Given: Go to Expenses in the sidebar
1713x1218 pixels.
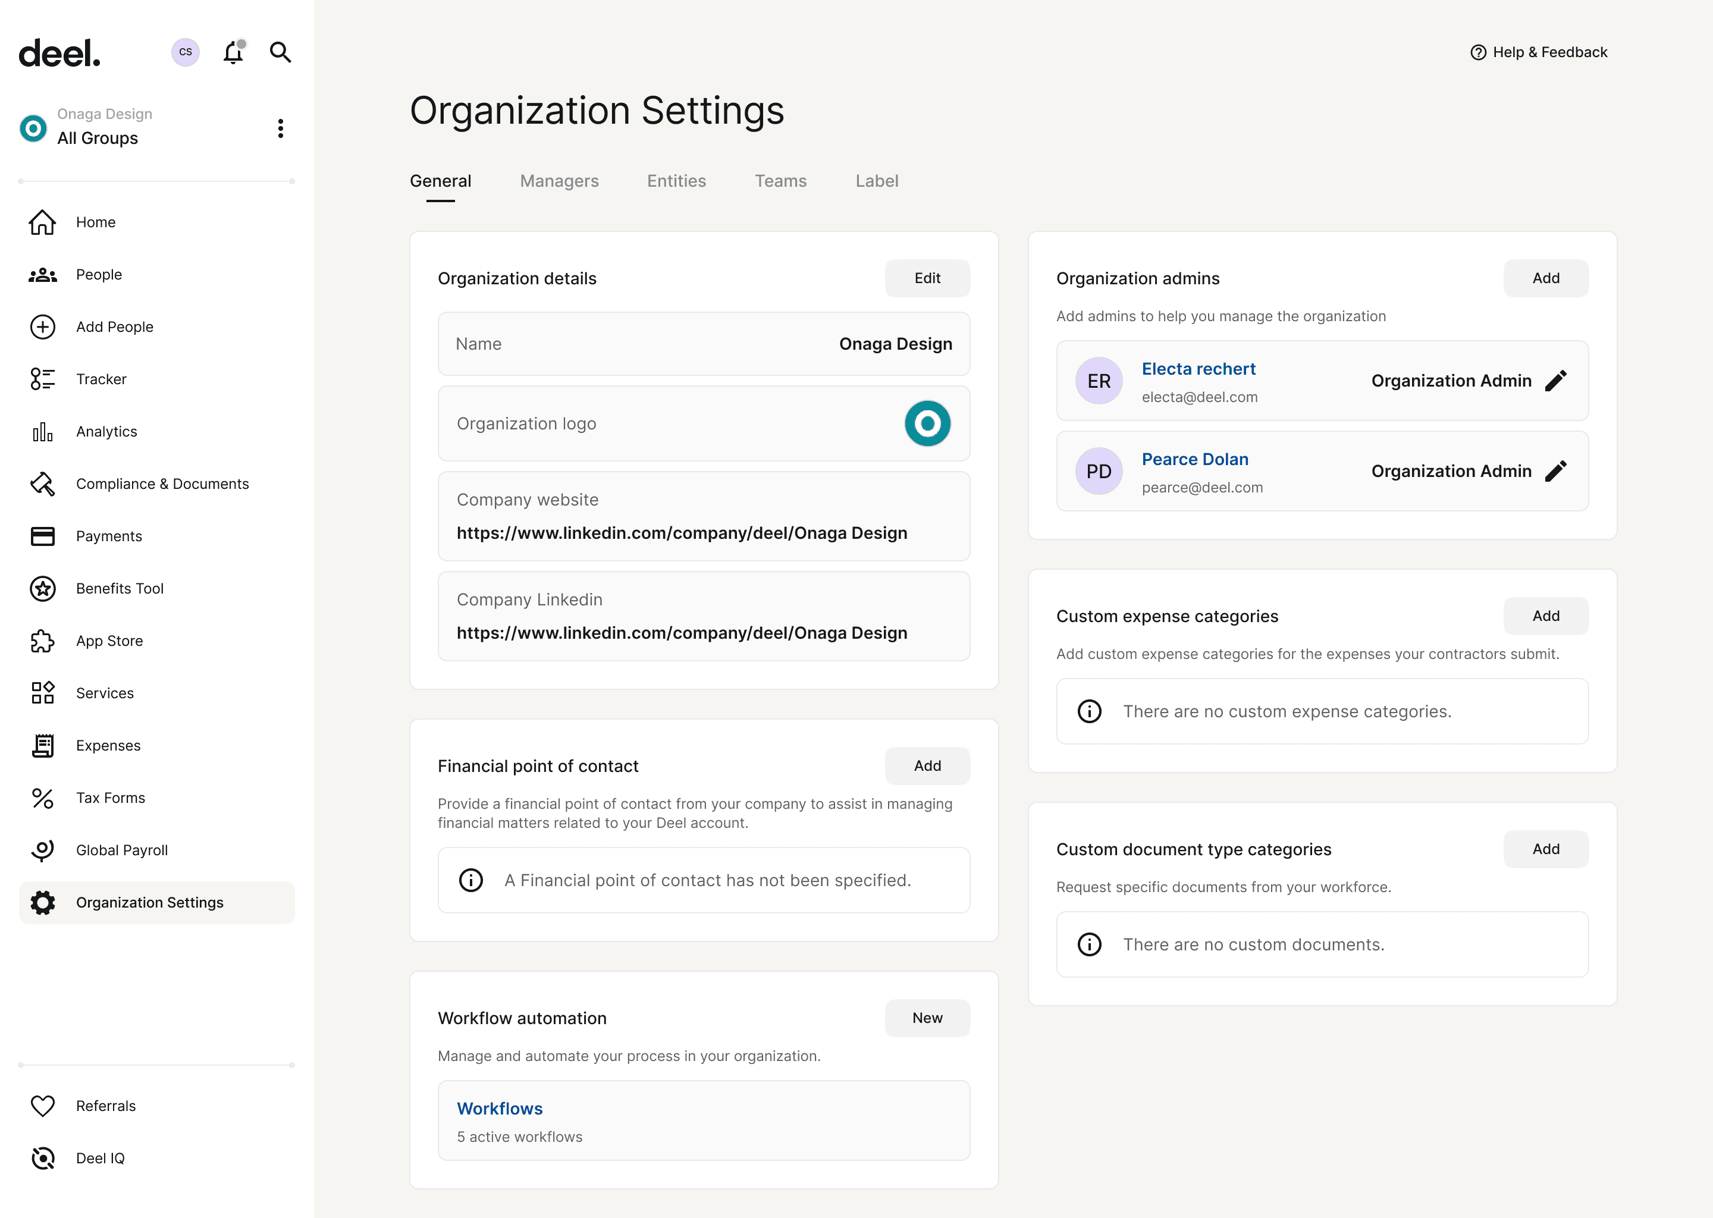Looking at the screenshot, I should click(157, 746).
